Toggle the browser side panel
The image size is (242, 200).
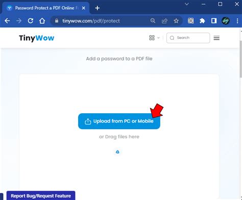214,21
